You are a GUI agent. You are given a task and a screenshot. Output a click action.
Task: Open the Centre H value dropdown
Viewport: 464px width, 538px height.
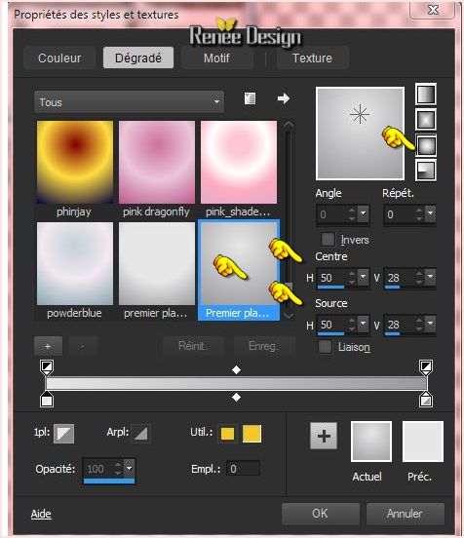363,277
